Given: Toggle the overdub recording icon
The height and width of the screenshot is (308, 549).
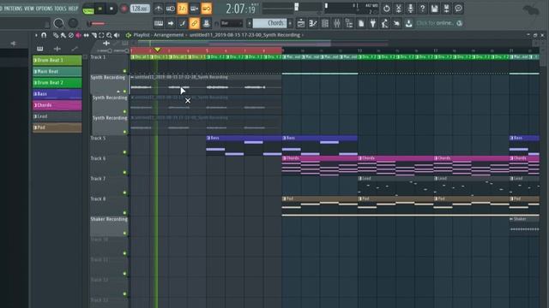Looking at the screenshot, I should pos(195,9).
